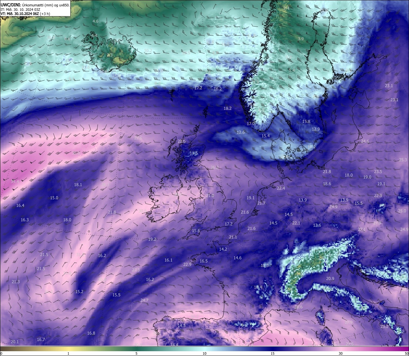Select the 14.6 value label
The image size is (409, 356).
point(237,258)
